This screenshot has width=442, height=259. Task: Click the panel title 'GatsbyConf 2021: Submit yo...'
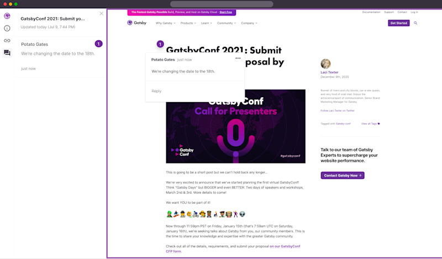pyautogui.click(x=52, y=19)
